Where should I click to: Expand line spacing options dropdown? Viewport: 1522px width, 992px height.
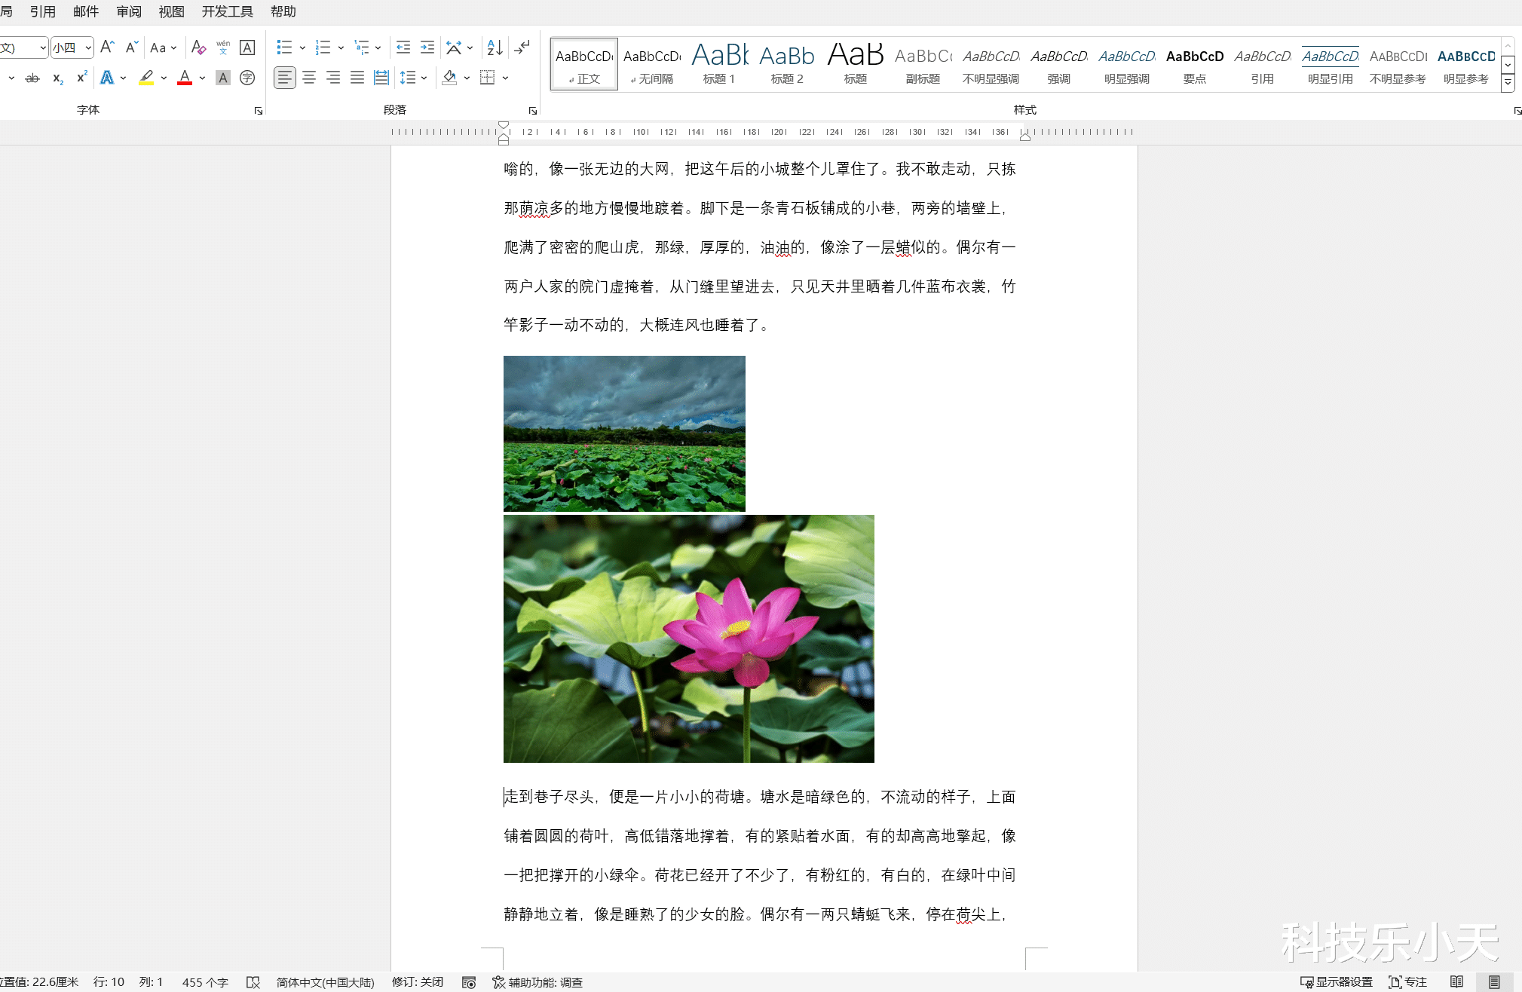(x=424, y=78)
